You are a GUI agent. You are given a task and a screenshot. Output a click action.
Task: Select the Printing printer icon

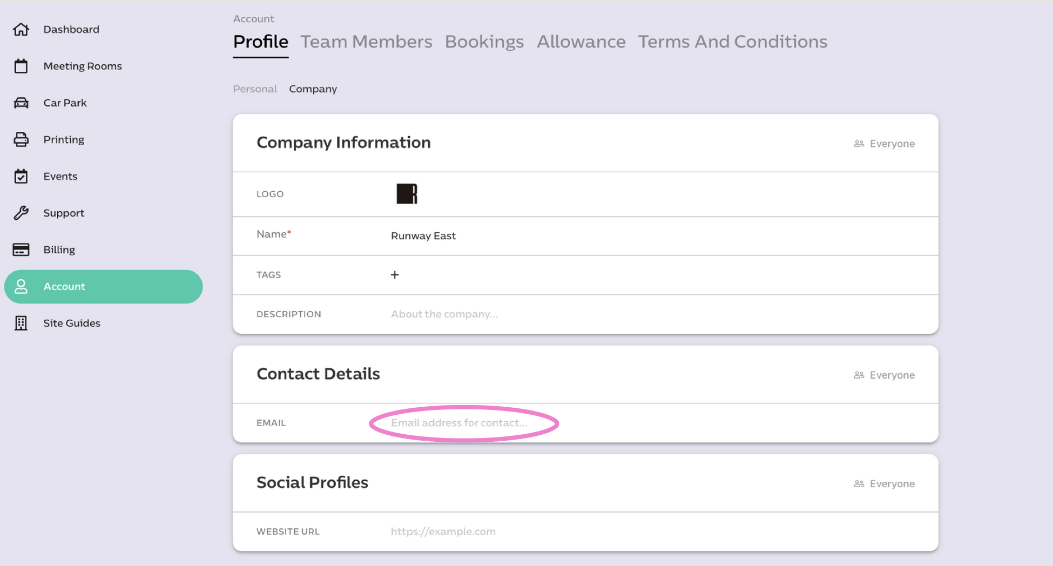(21, 139)
